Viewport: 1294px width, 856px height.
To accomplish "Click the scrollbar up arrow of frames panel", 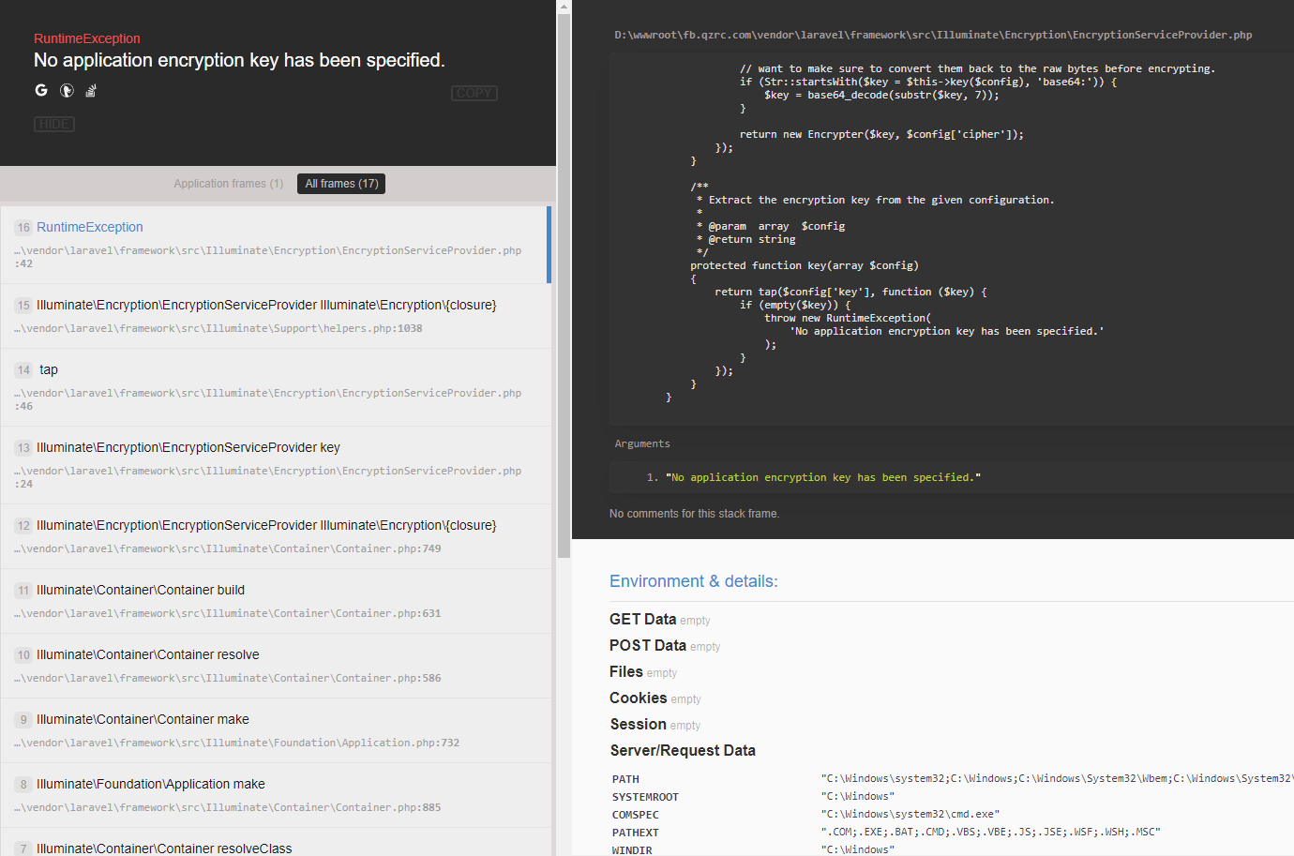I will (x=564, y=7).
